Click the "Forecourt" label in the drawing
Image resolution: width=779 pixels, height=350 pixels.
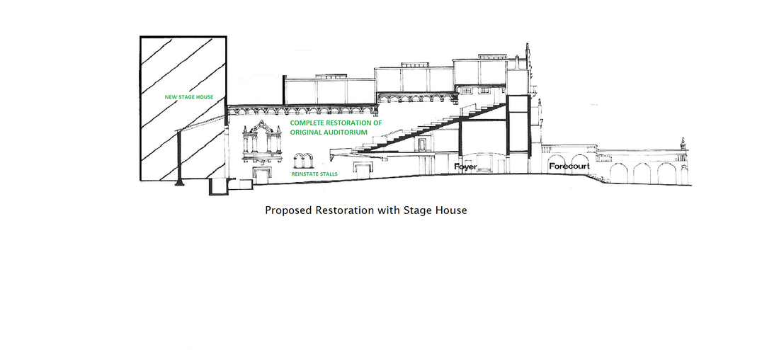tap(569, 166)
